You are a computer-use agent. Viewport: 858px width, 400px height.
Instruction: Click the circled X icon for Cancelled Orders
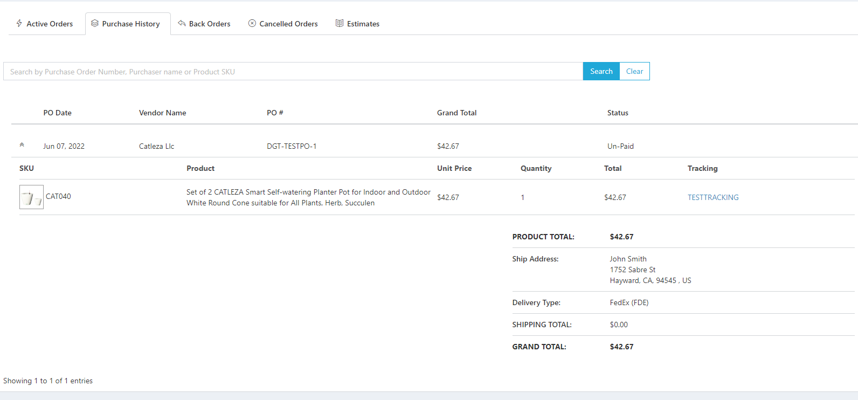252,23
